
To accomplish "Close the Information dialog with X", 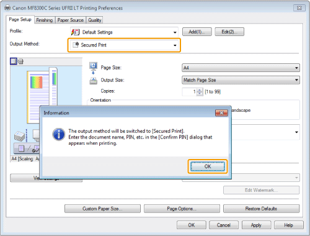I will (221, 113).
